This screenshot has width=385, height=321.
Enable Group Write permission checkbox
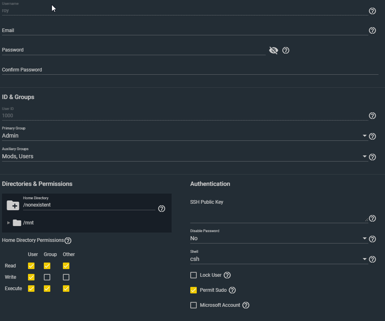pyautogui.click(x=47, y=277)
